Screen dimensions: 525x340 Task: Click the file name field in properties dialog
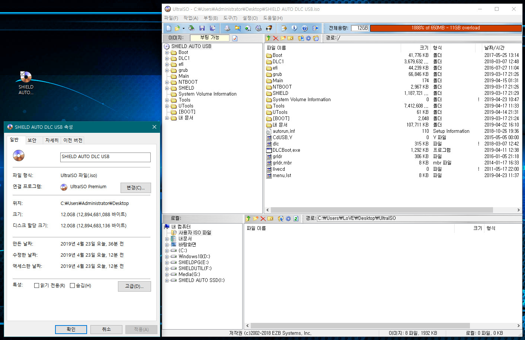click(105, 157)
